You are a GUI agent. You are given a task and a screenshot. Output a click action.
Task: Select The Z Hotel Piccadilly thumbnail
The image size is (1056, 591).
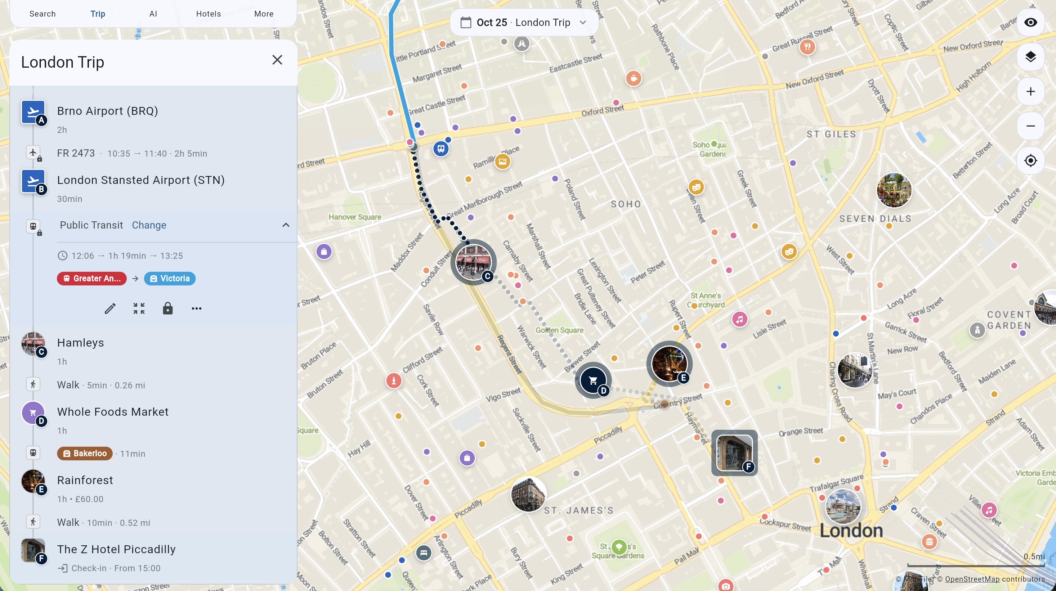[x=33, y=550]
